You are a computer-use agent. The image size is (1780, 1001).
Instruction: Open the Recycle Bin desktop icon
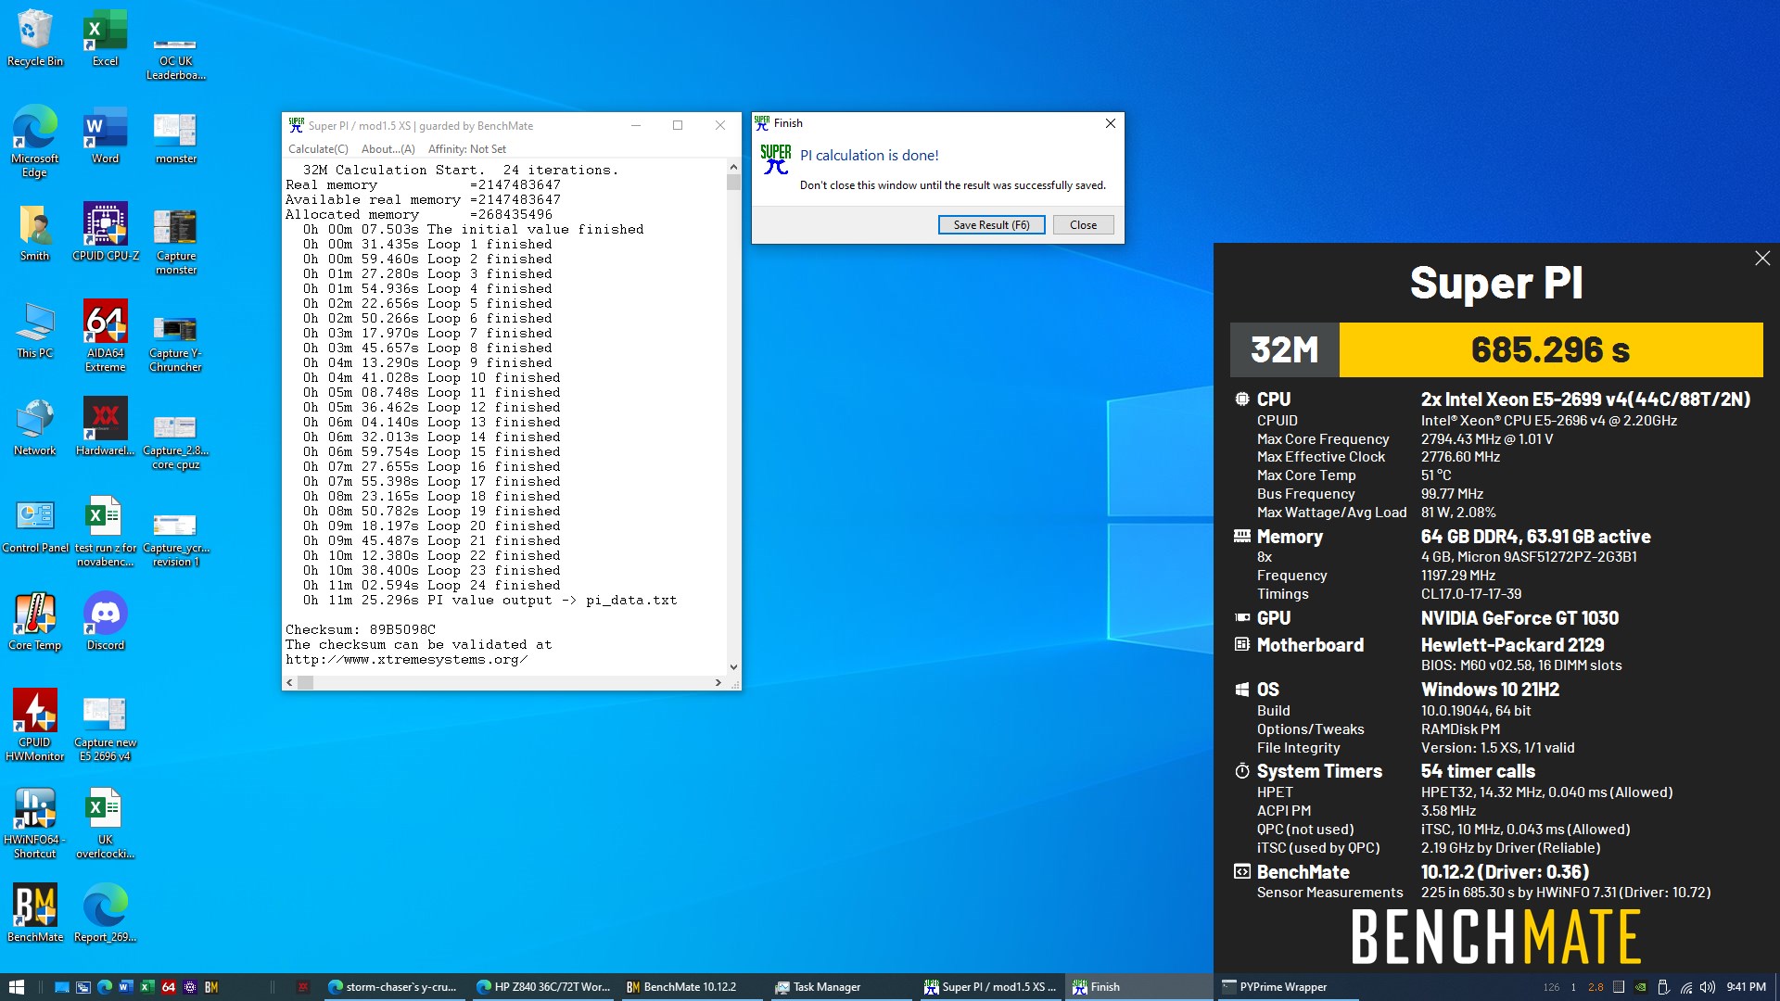coord(35,38)
